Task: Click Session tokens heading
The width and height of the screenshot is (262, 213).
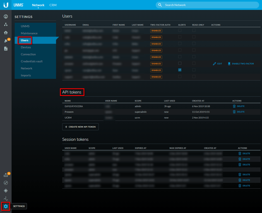Action: click(x=75, y=139)
